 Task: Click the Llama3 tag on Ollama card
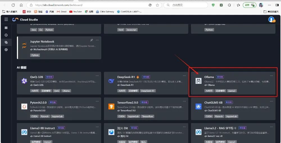click(232, 91)
